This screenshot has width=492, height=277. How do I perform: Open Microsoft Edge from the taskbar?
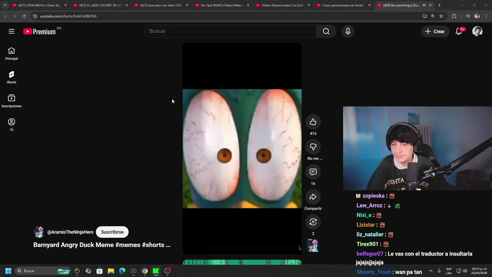pos(122,271)
